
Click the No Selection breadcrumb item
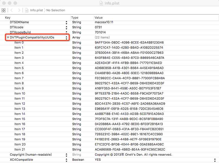(x=56, y=10)
